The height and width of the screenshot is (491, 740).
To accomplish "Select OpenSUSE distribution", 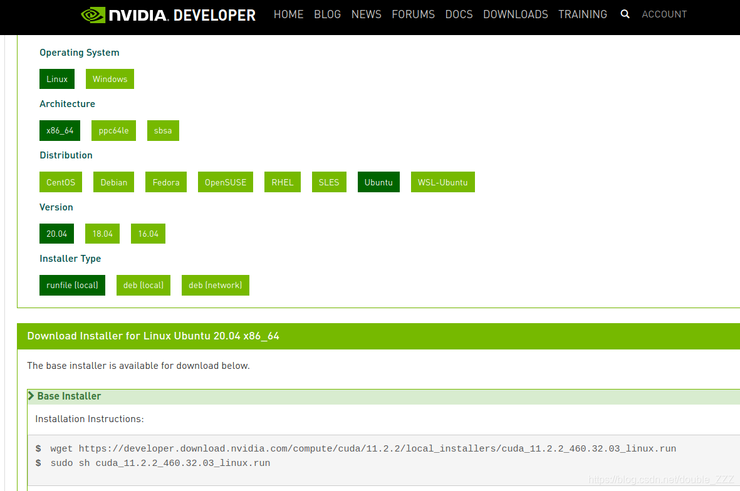I will [226, 182].
